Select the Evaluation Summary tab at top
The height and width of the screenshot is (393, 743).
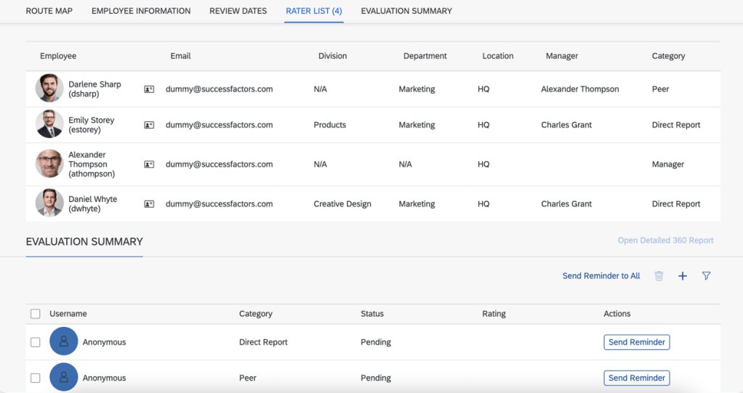click(406, 11)
